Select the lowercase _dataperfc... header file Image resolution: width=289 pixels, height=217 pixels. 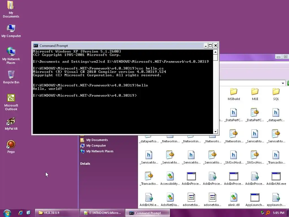tap(276, 115)
